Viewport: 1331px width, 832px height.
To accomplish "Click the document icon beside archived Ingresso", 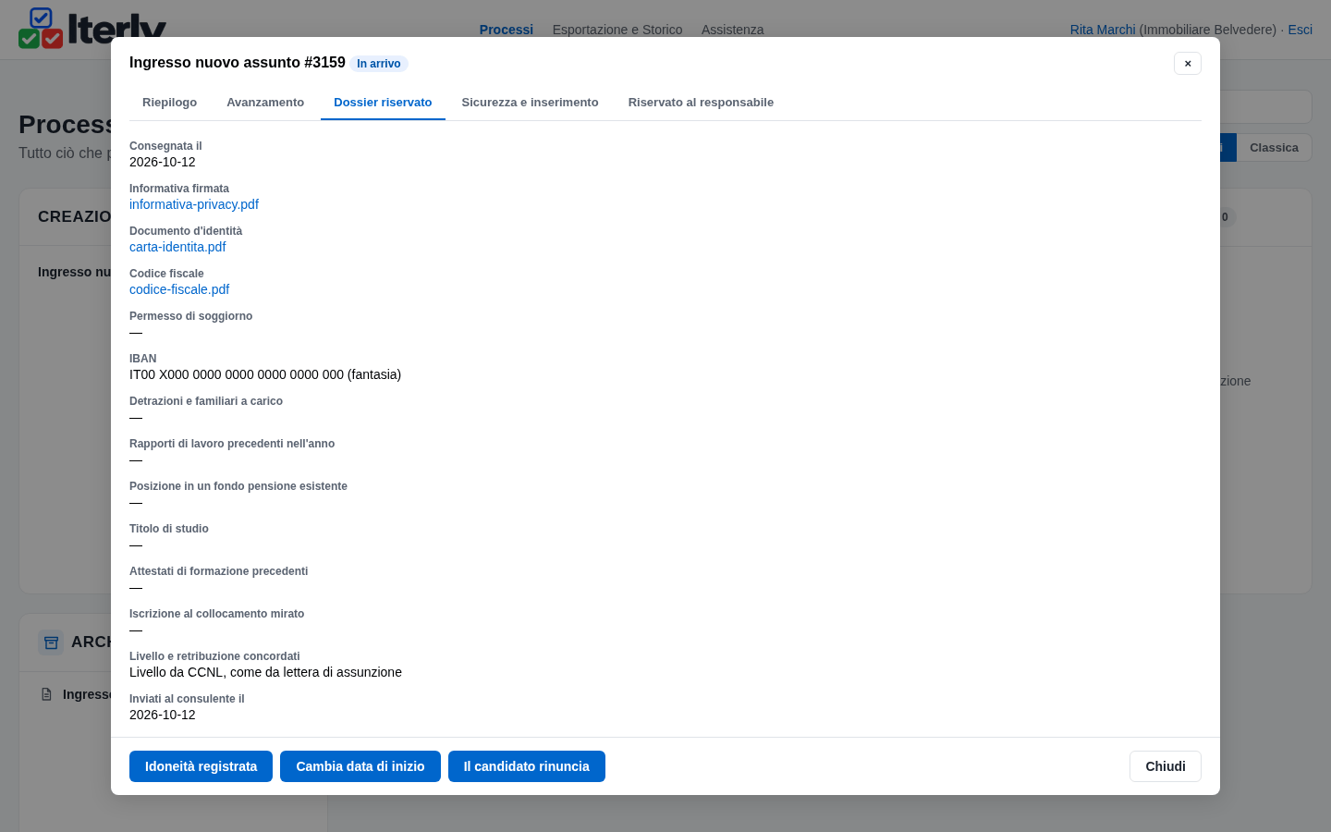I will click(x=46, y=694).
